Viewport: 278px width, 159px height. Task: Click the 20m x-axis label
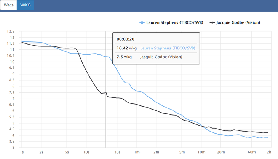click(221, 152)
